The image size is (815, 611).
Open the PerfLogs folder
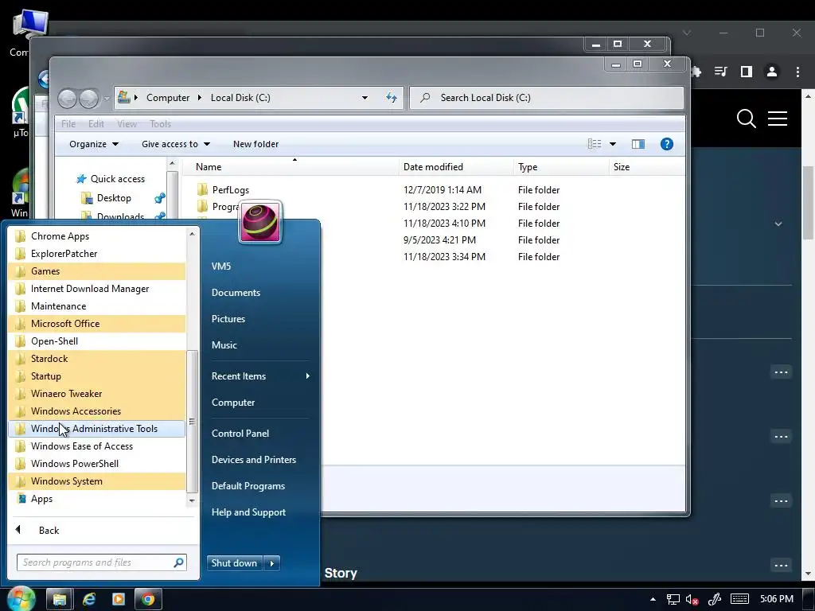pos(231,189)
